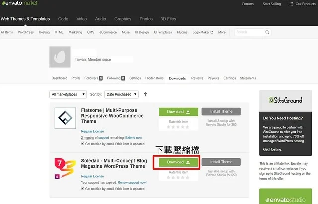Click the profile avatar placeholder image

tap(60, 57)
